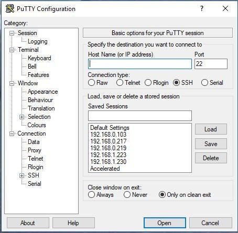Close the PuTTY Configuration dialog
Image resolution: width=238 pixels, height=233 pixels.
[225, 8]
